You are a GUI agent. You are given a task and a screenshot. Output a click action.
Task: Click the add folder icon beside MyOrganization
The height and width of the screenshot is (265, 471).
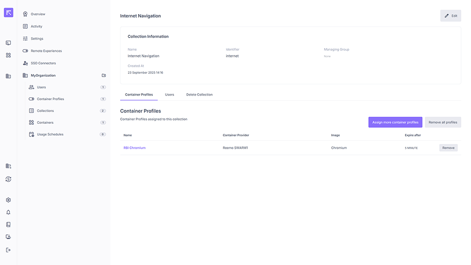click(x=104, y=75)
